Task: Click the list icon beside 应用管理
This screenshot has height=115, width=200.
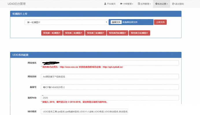Action: point(139,4)
